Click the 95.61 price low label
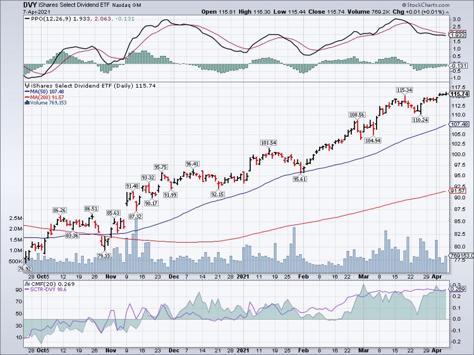Viewport: 474px width, 355px height. tap(300, 179)
